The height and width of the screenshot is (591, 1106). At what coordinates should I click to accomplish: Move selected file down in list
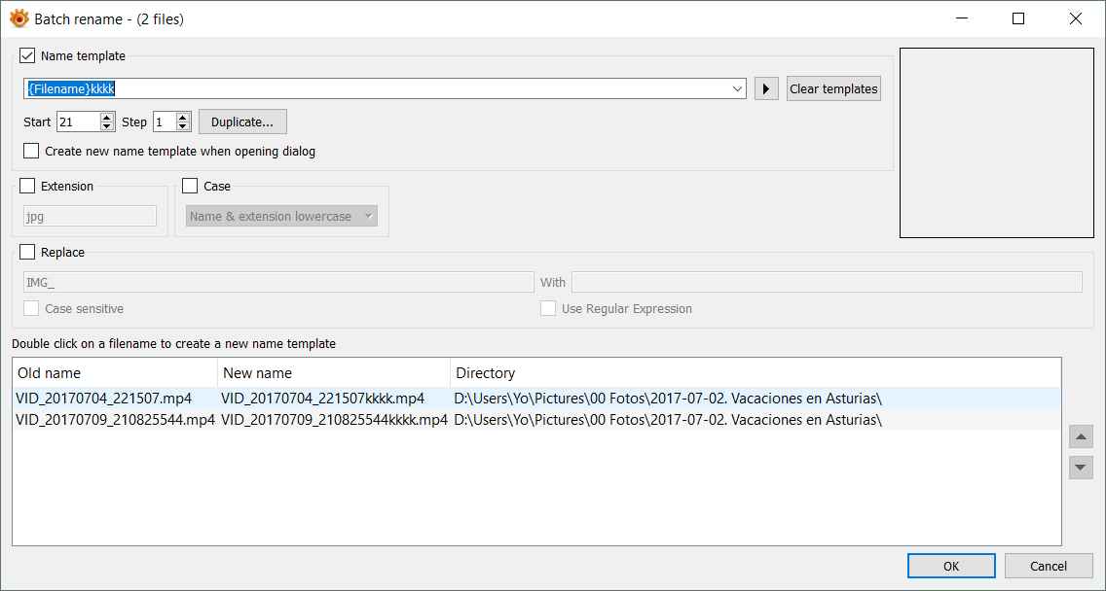[1081, 468]
